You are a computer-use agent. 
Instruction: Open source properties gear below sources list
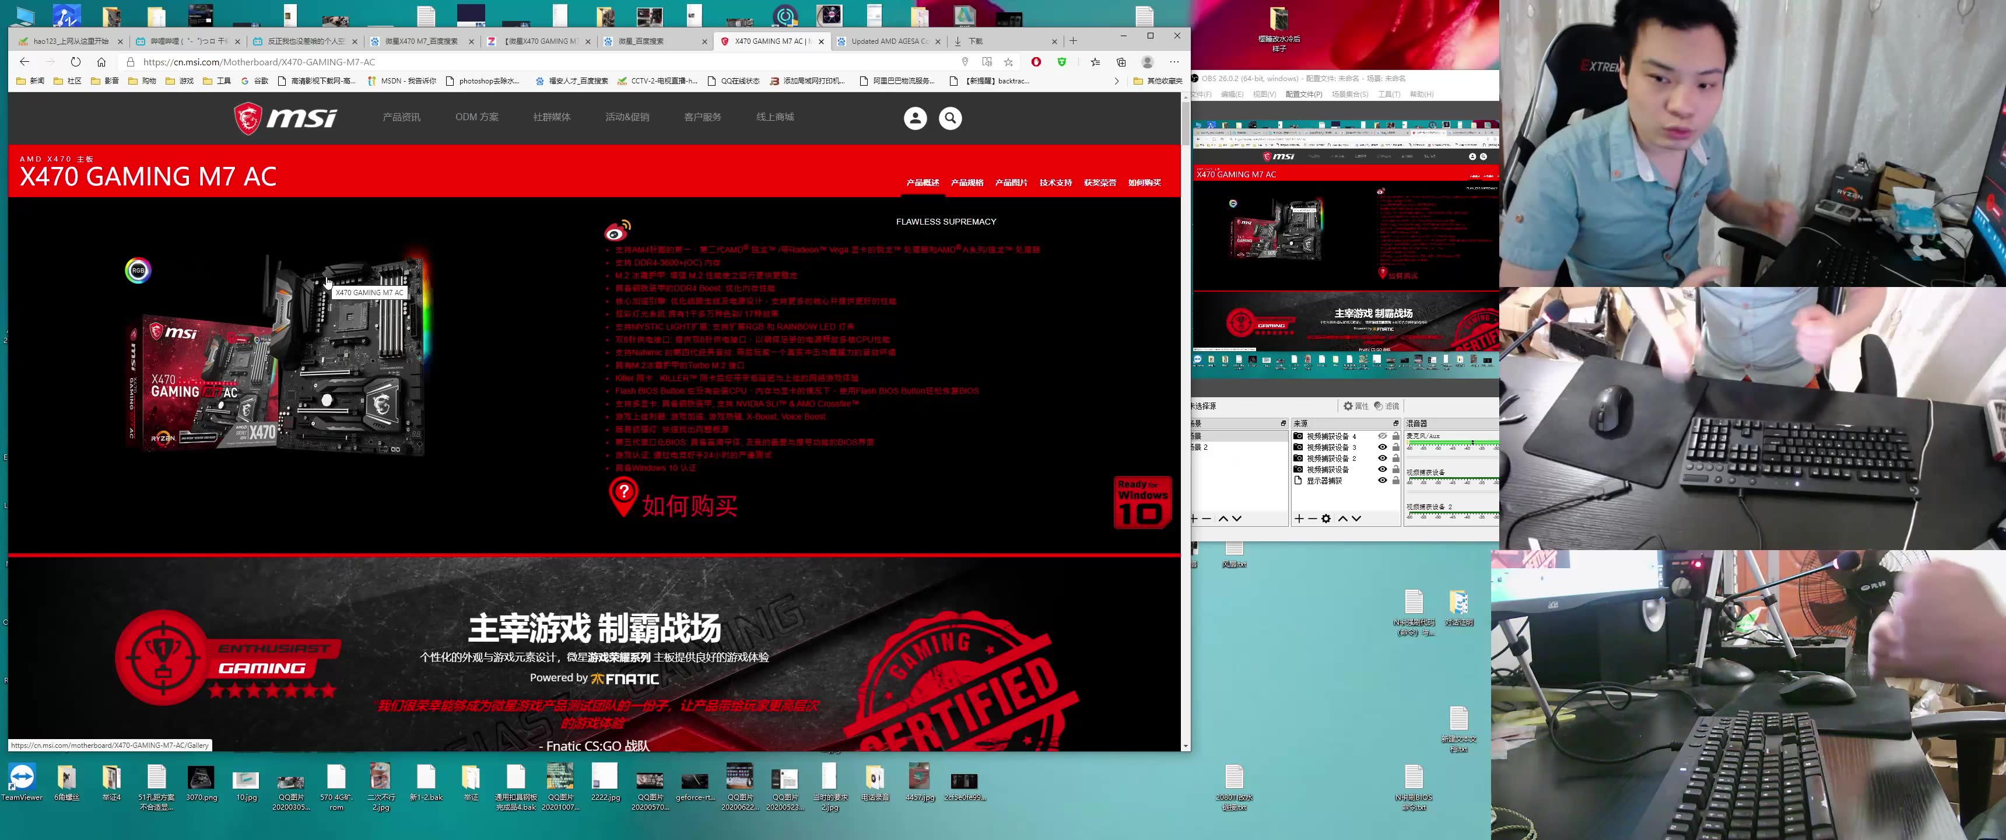pyautogui.click(x=1326, y=519)
